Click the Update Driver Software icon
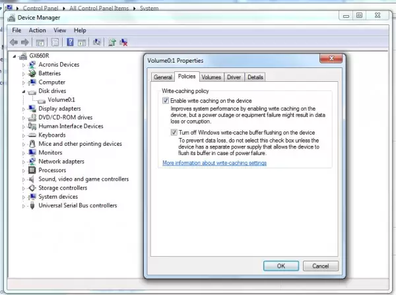 [x=112, y=42]
